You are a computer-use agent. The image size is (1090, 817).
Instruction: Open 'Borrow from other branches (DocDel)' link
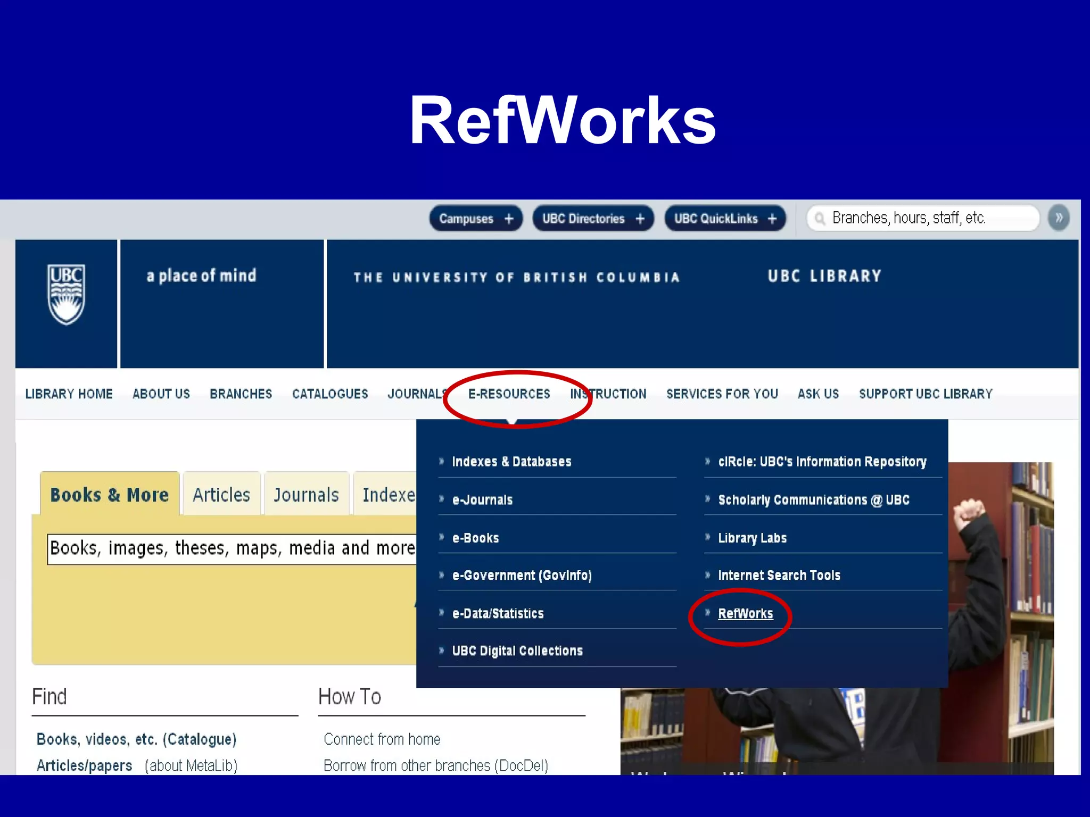pyautogui.click(x=435, y=766)
